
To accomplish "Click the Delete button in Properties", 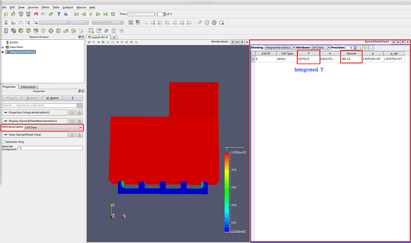I will 52,98.
